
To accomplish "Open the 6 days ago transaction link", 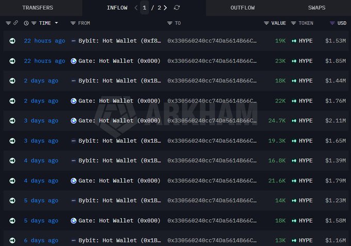I will pyautogui.click(x=41, y=240).
